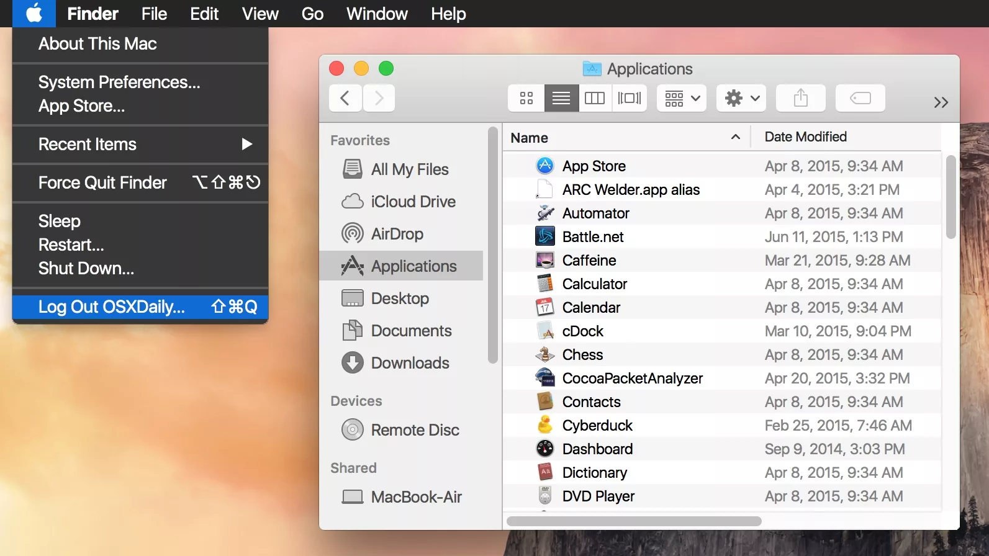This screenshot has width=989, height=556.
Task: Open iCloud Drive in the sidebar
Action: [401, 202]
